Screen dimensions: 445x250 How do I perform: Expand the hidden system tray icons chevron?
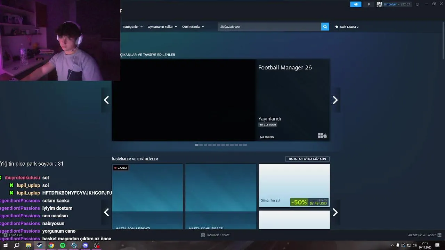coord(392,245)
